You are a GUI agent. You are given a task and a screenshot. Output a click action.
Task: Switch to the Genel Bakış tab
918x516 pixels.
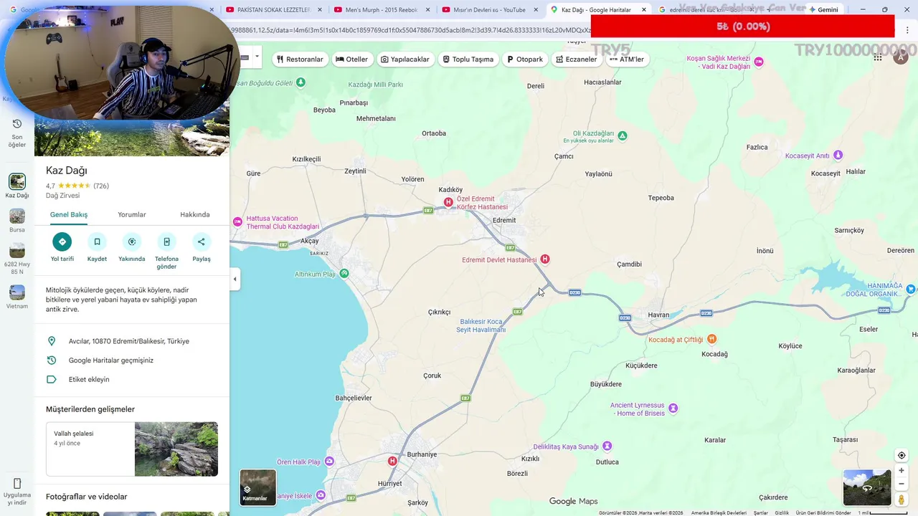point(69,214)
